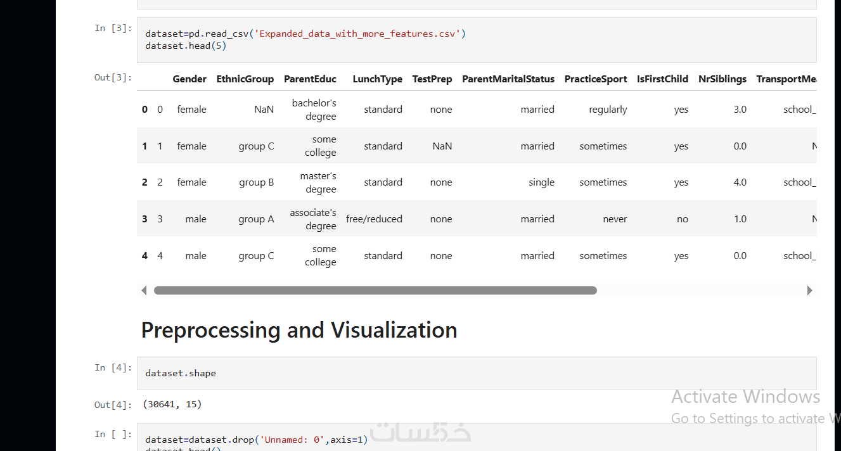
Task: Select the PracticeSport column header
Action: point(596,79)
